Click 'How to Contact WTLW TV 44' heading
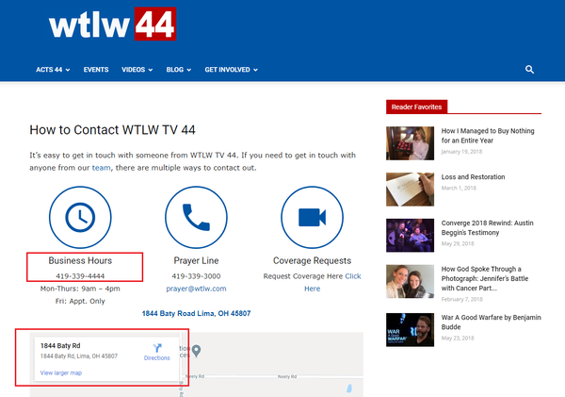 point(112,130)
